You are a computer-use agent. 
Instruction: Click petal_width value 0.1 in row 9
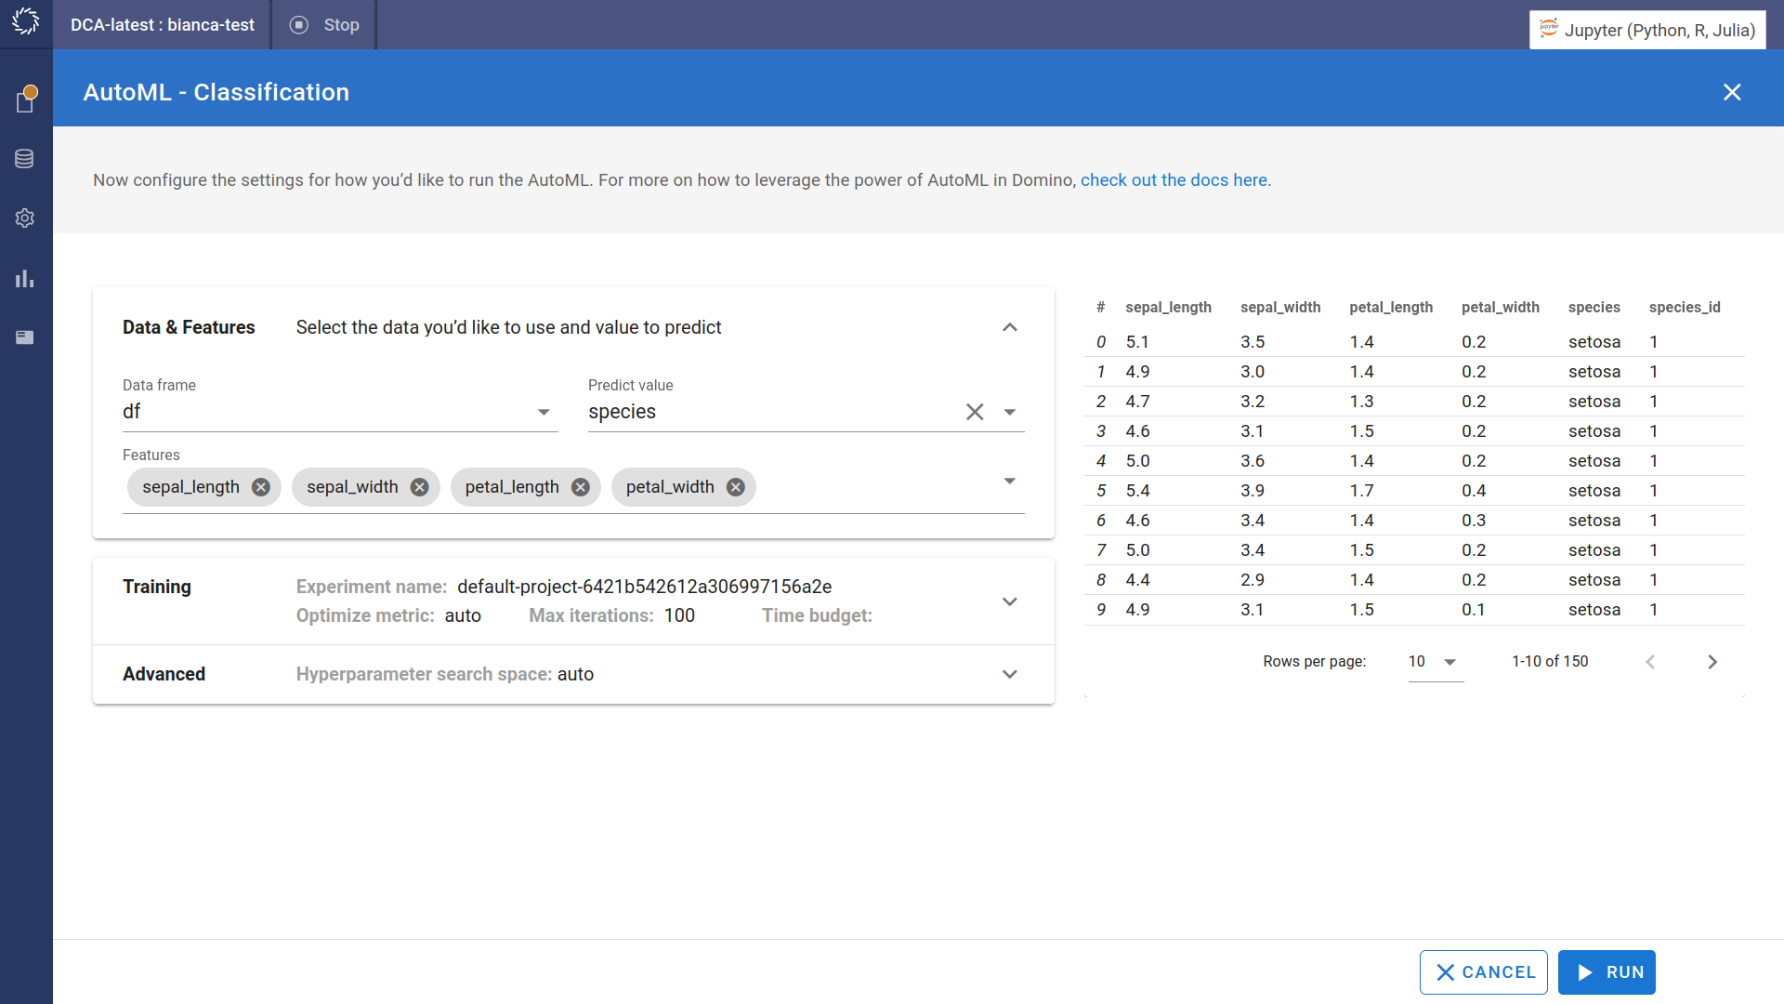tap(1474, 610)
